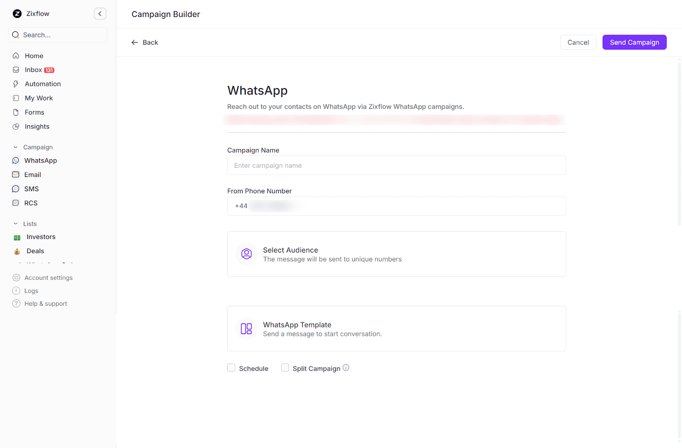This screenshot has width=682, height=448.
Task: Enable the Split Campaign checkbox
Action: coord(285,368)
